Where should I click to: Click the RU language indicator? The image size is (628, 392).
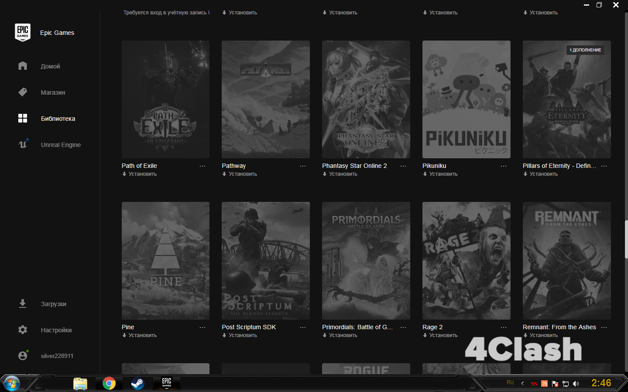pyautogui.click(x=510, y=382)
